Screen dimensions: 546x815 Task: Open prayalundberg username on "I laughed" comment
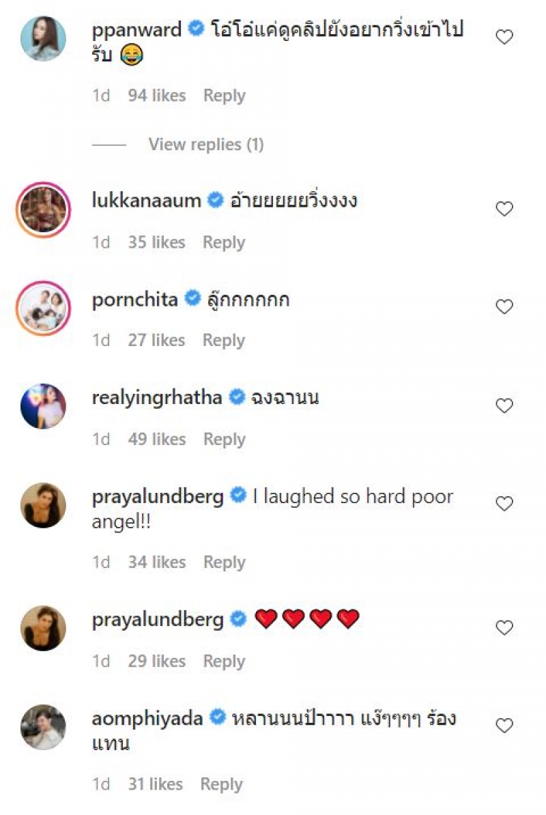pos(158,496)
